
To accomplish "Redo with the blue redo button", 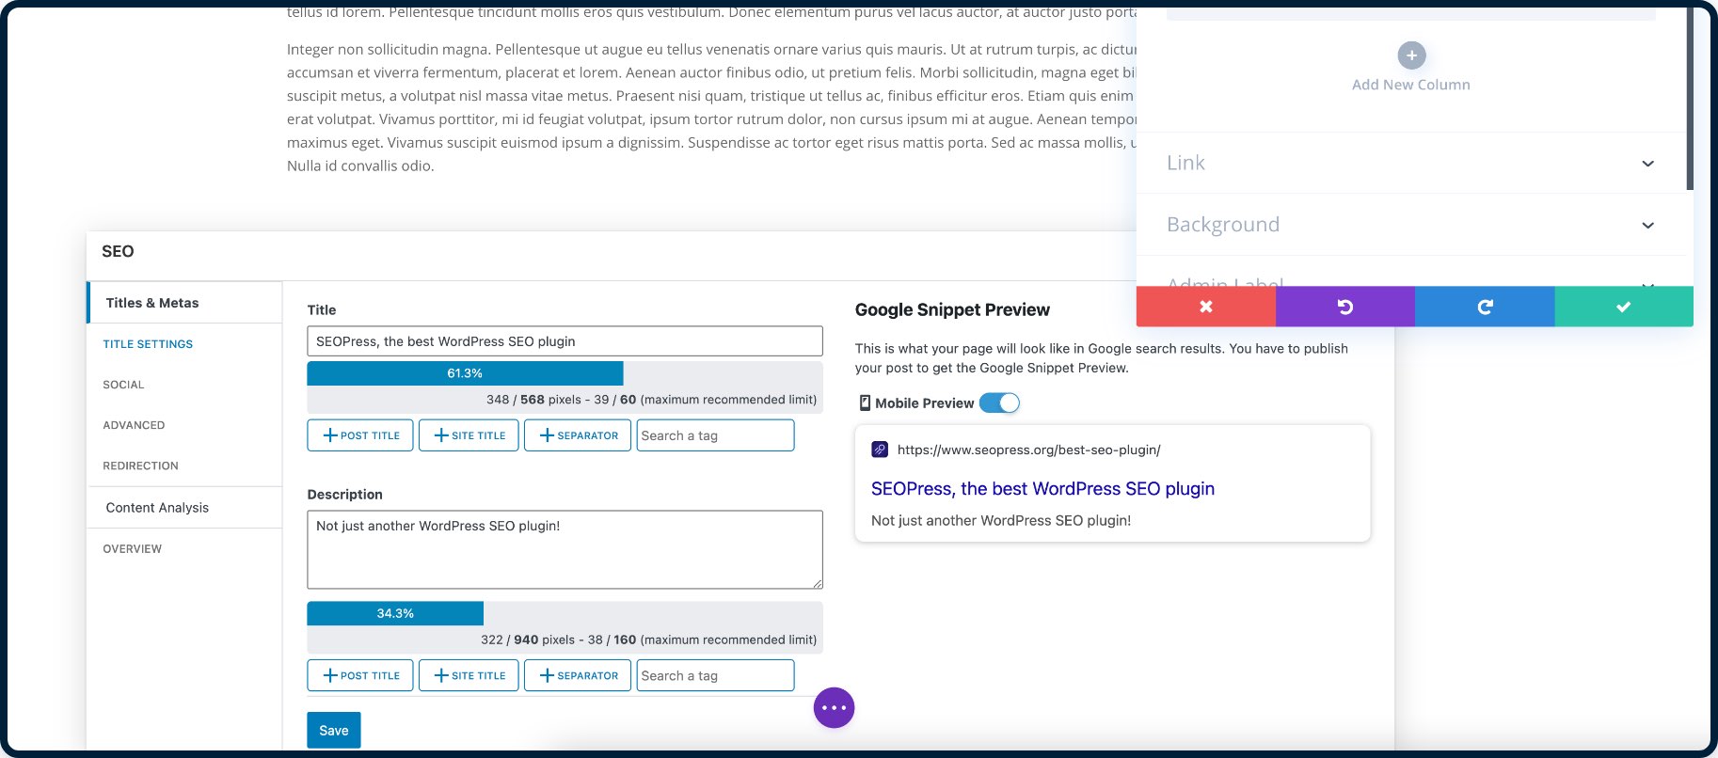I will (1485, 307).
